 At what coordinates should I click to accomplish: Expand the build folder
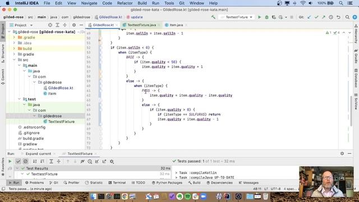pos(14,49)
